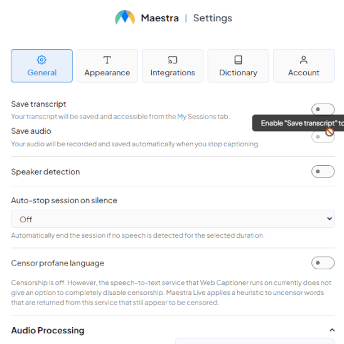
Task: Click the Enable Save transcript tooltip
Action: [298, 123]
